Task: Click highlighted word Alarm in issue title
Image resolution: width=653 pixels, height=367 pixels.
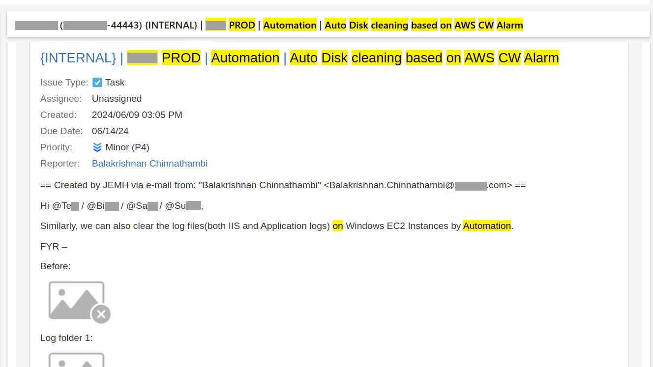Action: (x=541, y=58)
